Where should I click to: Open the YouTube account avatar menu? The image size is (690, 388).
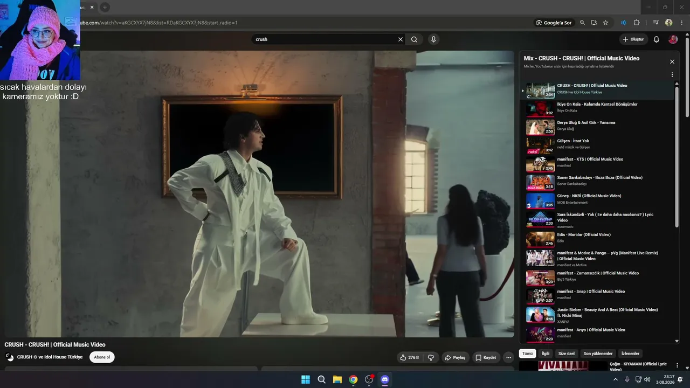coord(673,39)
